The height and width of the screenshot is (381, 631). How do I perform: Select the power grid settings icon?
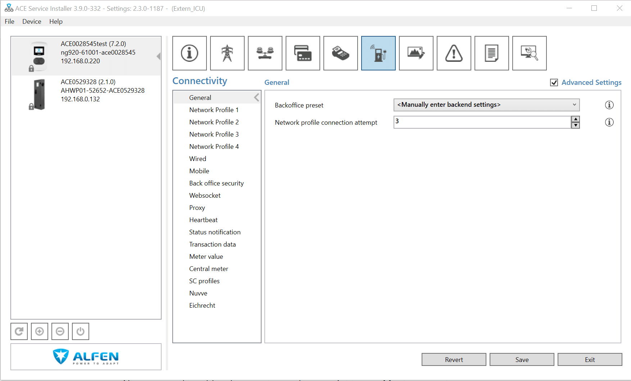tap(227, 53)
